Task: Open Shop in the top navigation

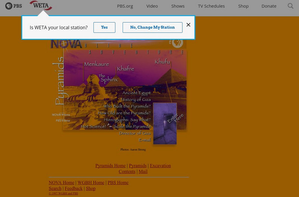Action: pyautogui.click(x=243, y=6)
